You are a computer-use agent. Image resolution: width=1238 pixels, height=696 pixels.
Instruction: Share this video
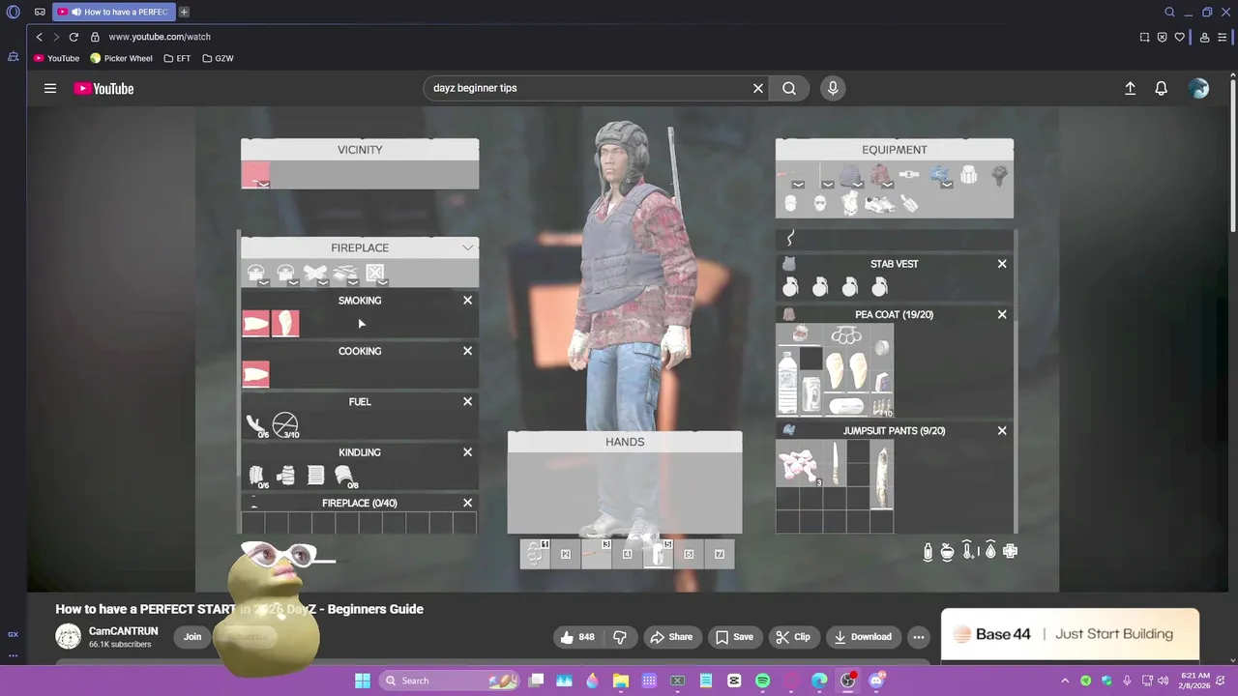[671, 637]
